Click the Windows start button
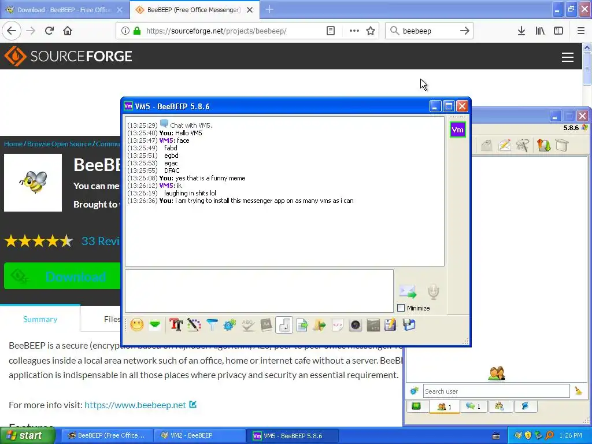The image size is (592, 444). click(27, 435)
